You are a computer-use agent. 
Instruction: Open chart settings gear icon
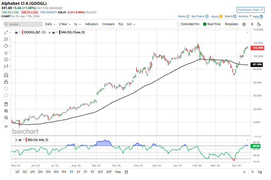[x=244, y=24]
